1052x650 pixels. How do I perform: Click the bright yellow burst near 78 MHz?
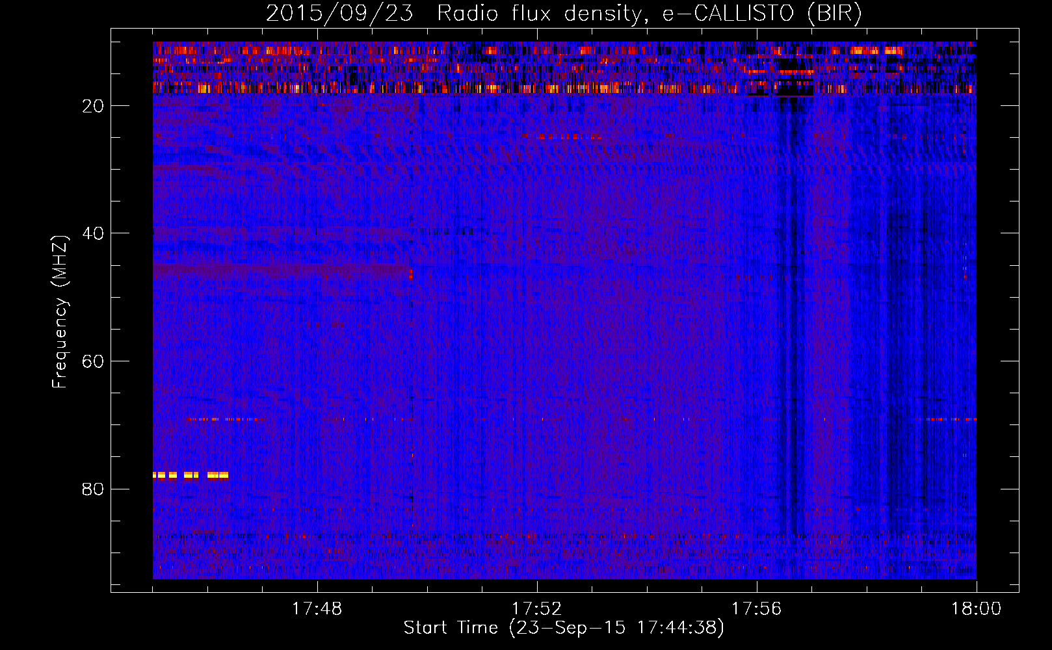(x=191, y=475)
